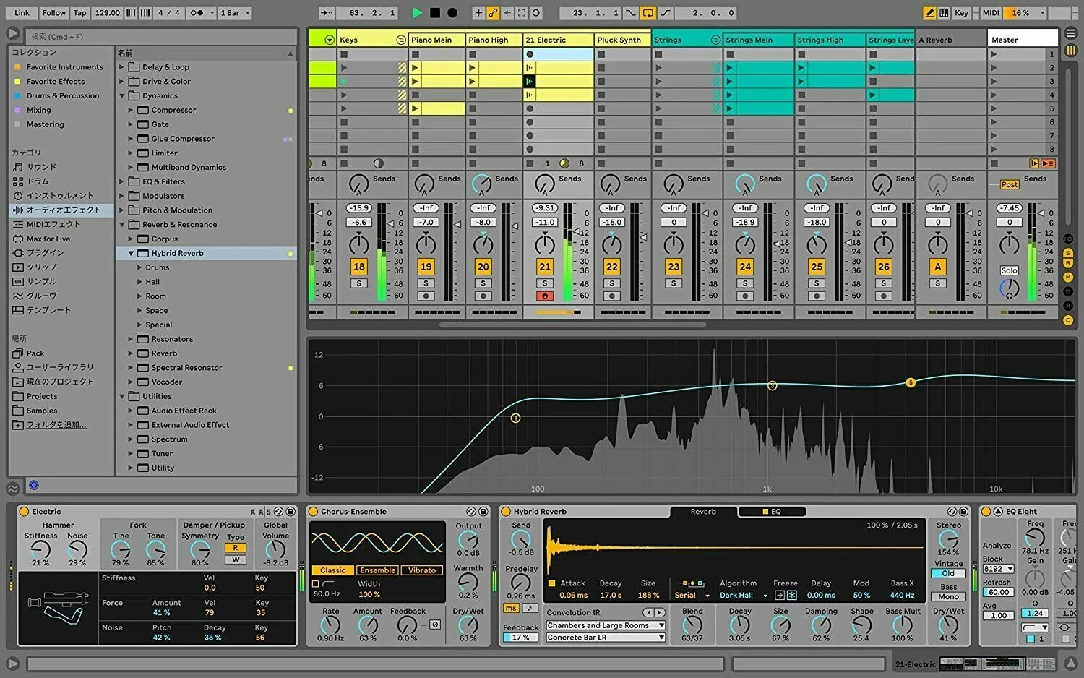
Task: Open the Dark Hall algorithm dropdown
Action: click(x=743, y=596)
